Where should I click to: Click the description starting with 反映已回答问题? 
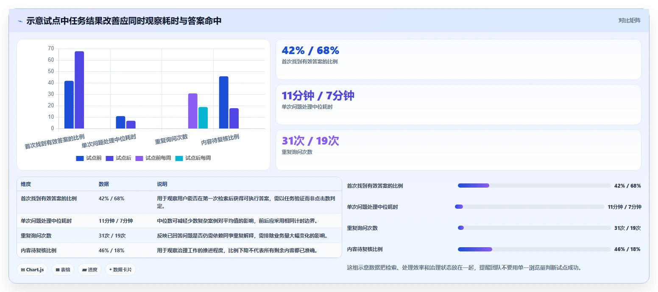[x=243, y=235]
